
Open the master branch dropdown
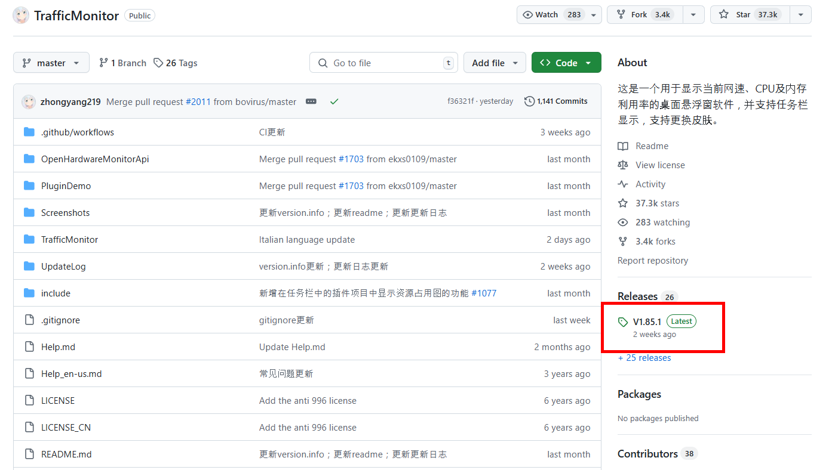(51, 63)
